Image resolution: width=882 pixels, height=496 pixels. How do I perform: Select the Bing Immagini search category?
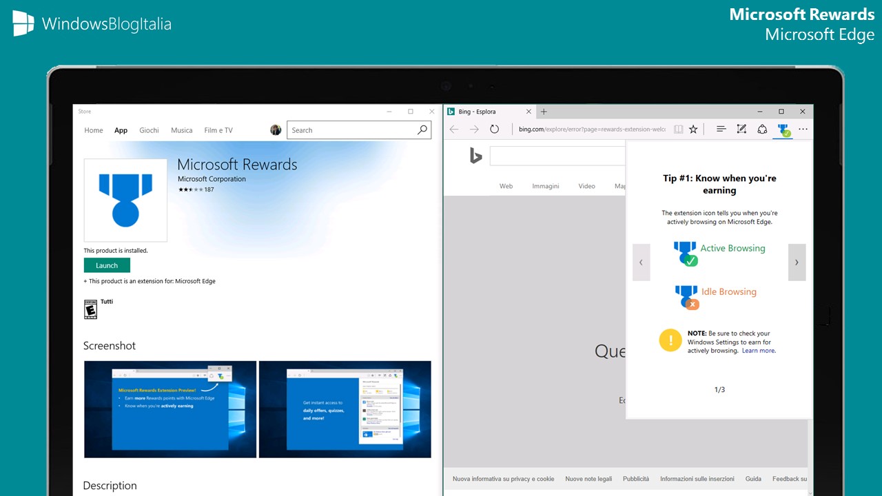point(546,186)
